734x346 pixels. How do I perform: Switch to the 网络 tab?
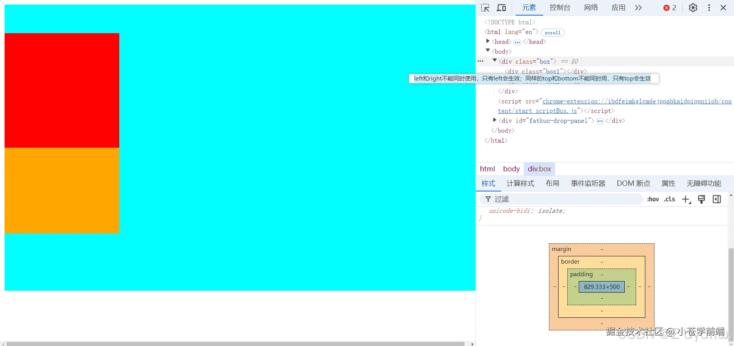(591, 8)
